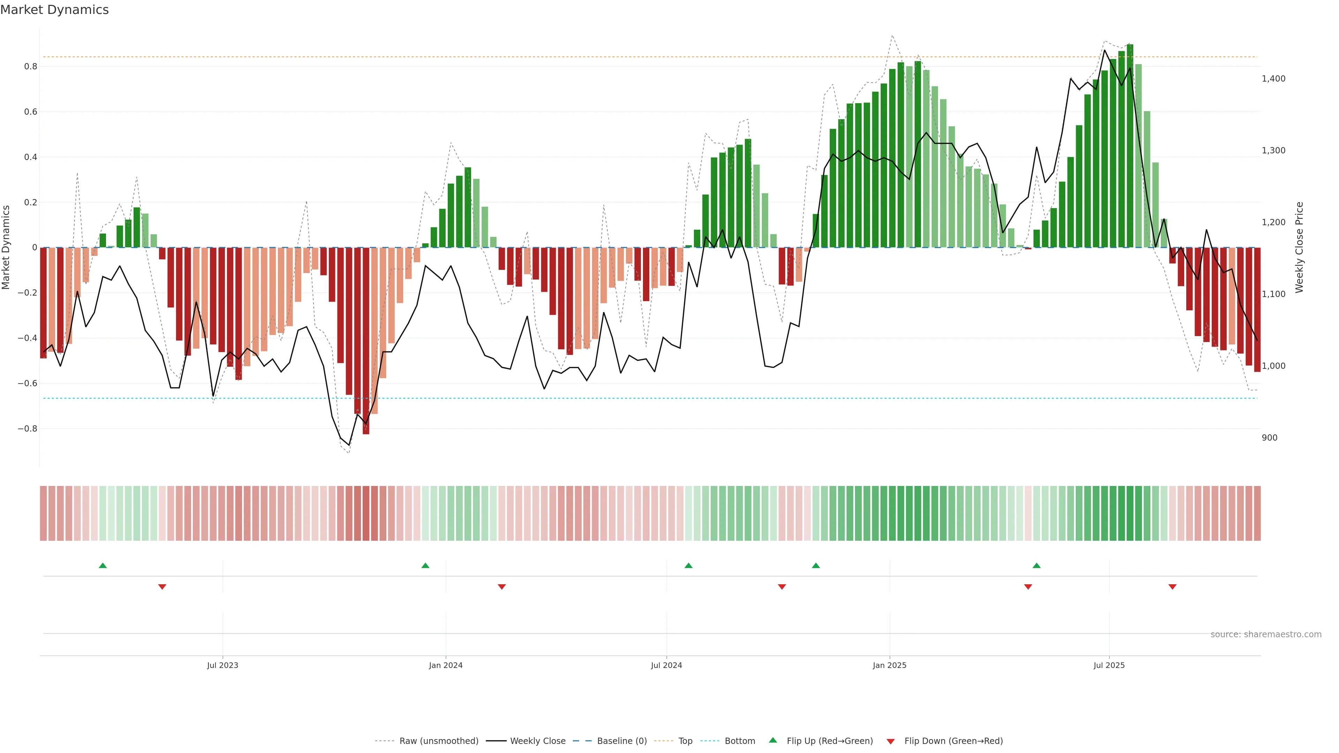
Task: Click the Market Dynamics chart title
Action: 55,10
